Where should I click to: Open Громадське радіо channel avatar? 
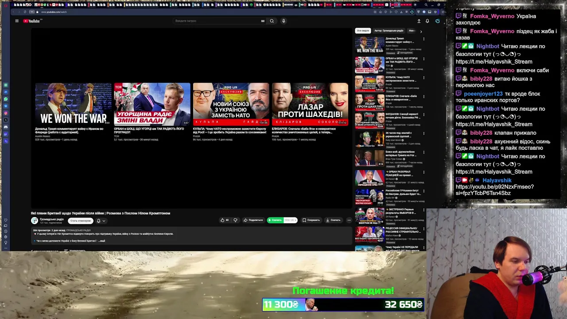(35, 221)
